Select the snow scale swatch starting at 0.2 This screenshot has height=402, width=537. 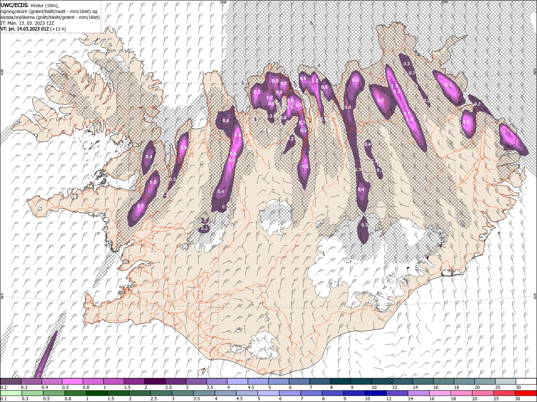(x=11, y=381)
